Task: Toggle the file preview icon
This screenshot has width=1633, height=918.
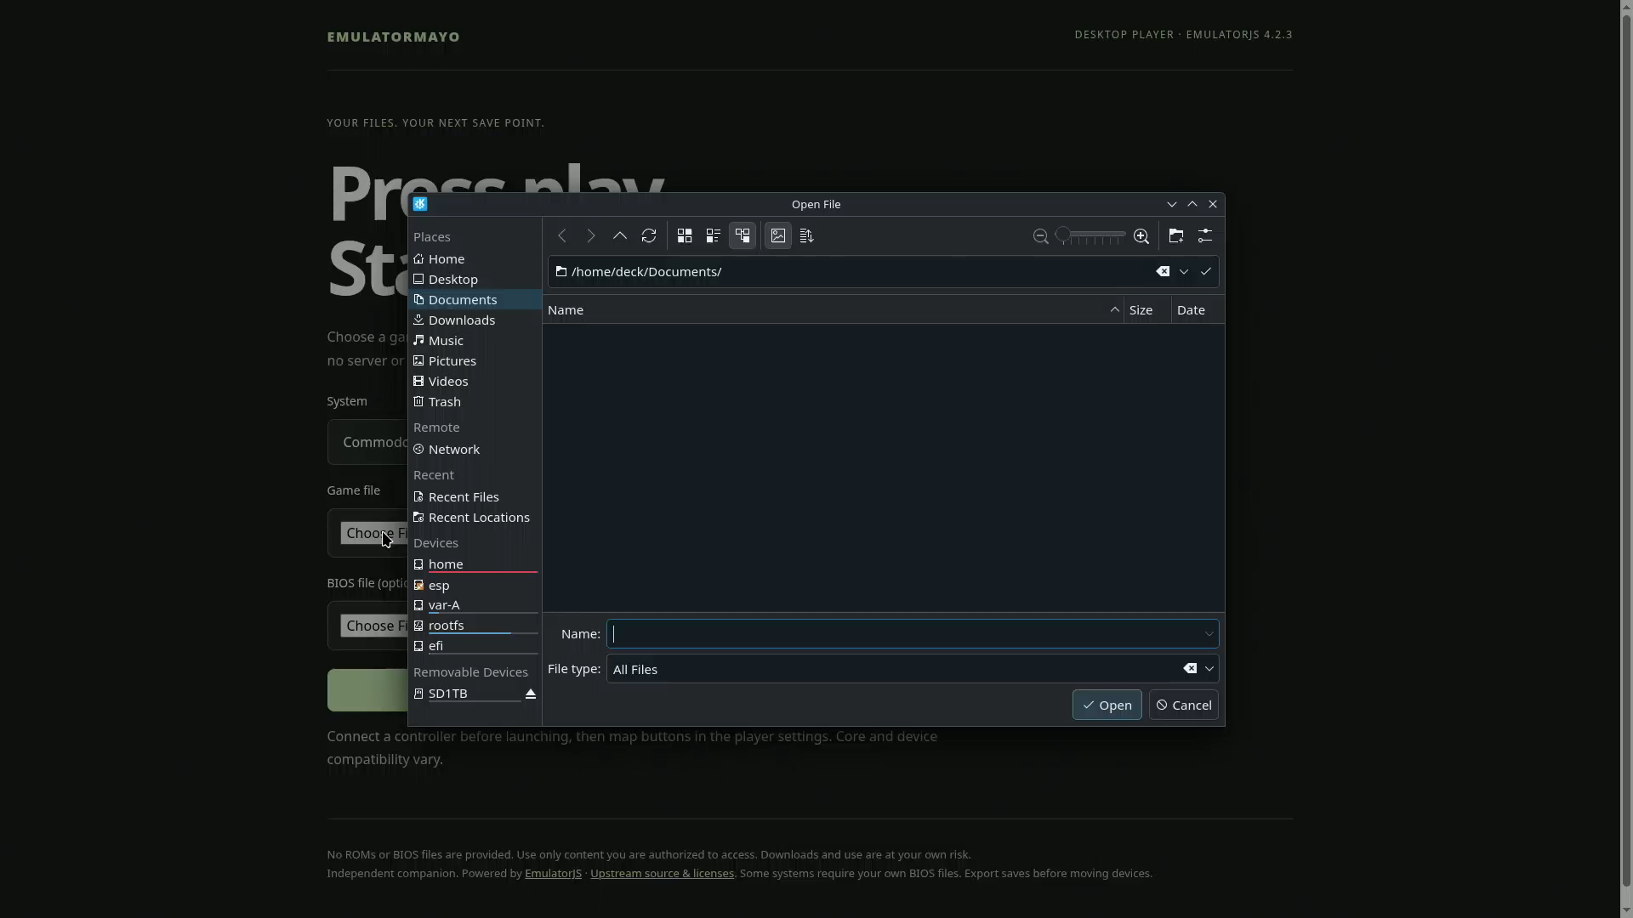Action: point(778,236)
